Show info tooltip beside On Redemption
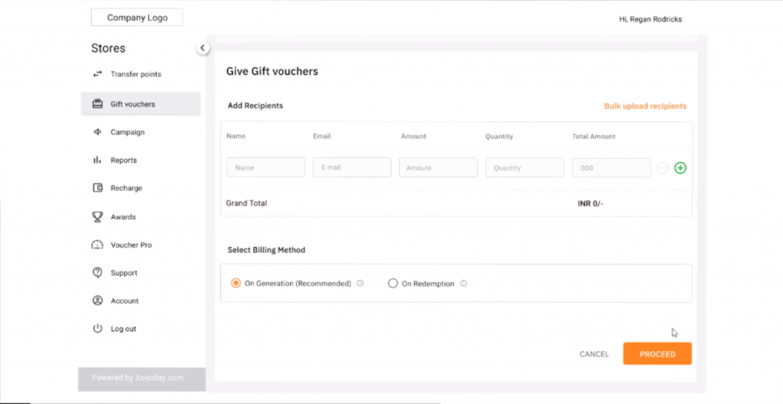This screenshot has width=783, height=404. point(463,283)
